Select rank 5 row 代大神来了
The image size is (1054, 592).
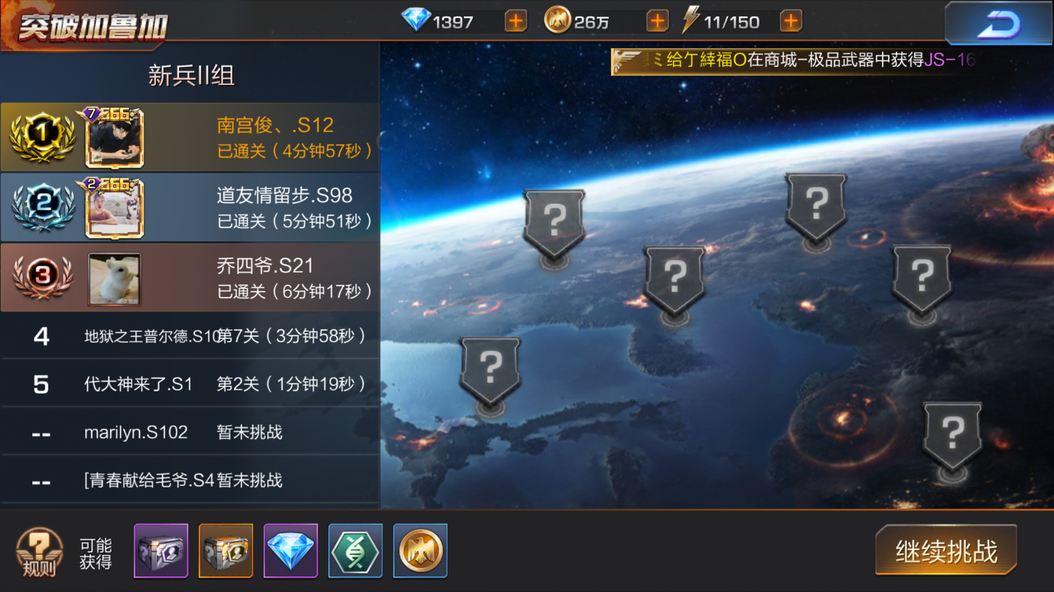coord(190,384)
